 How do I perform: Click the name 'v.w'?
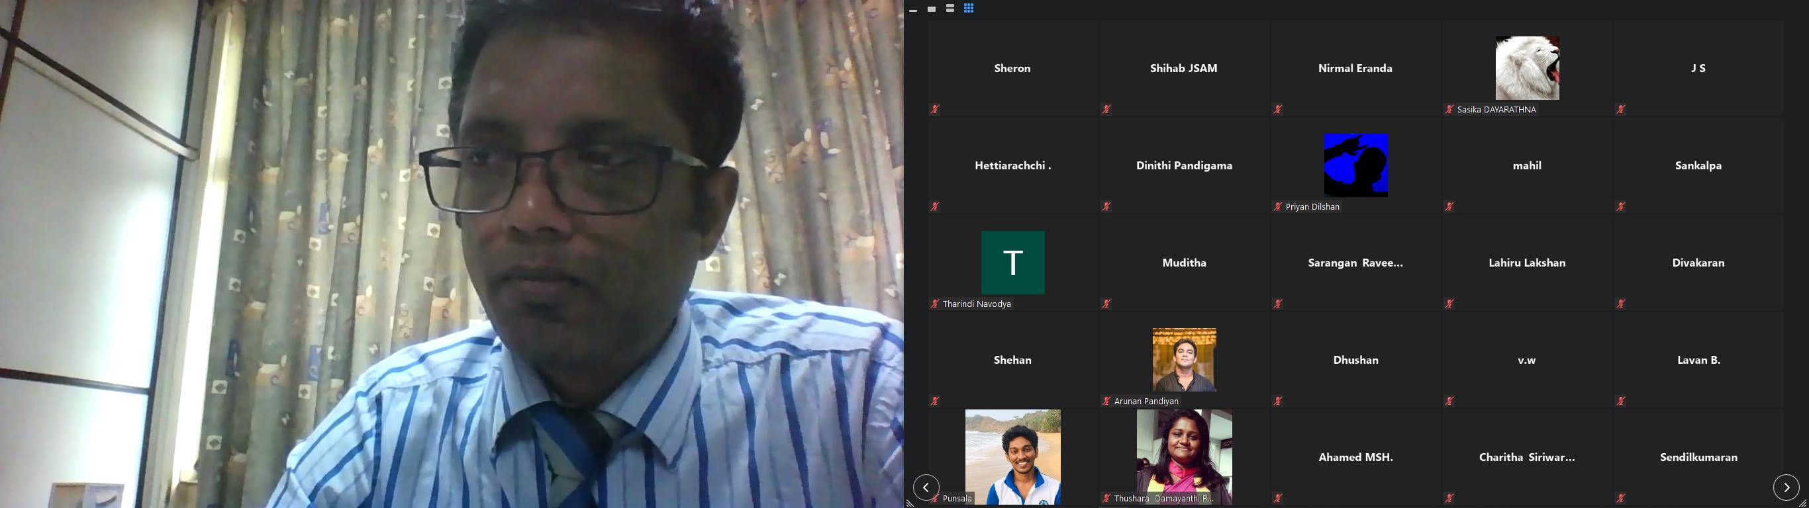point(1527,360)
